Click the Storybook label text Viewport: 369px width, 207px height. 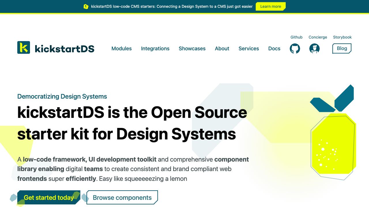point(342,37)
